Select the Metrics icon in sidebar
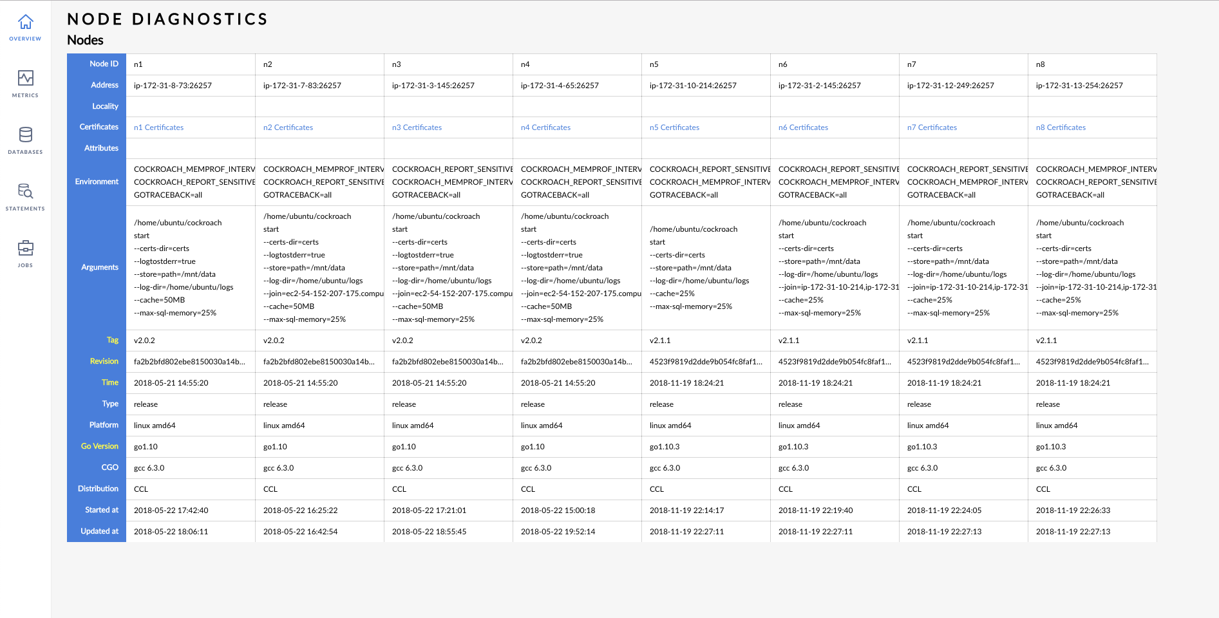Screen dimensions: 1219x618 click(25, 82)
